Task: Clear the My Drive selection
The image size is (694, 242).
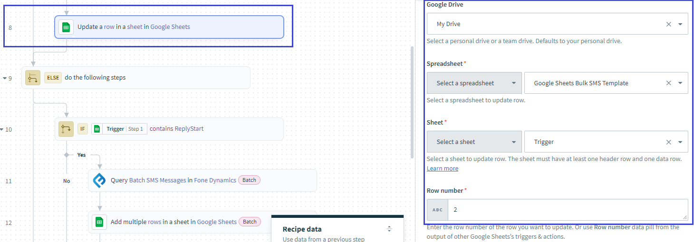Action: tap(668, 24)
